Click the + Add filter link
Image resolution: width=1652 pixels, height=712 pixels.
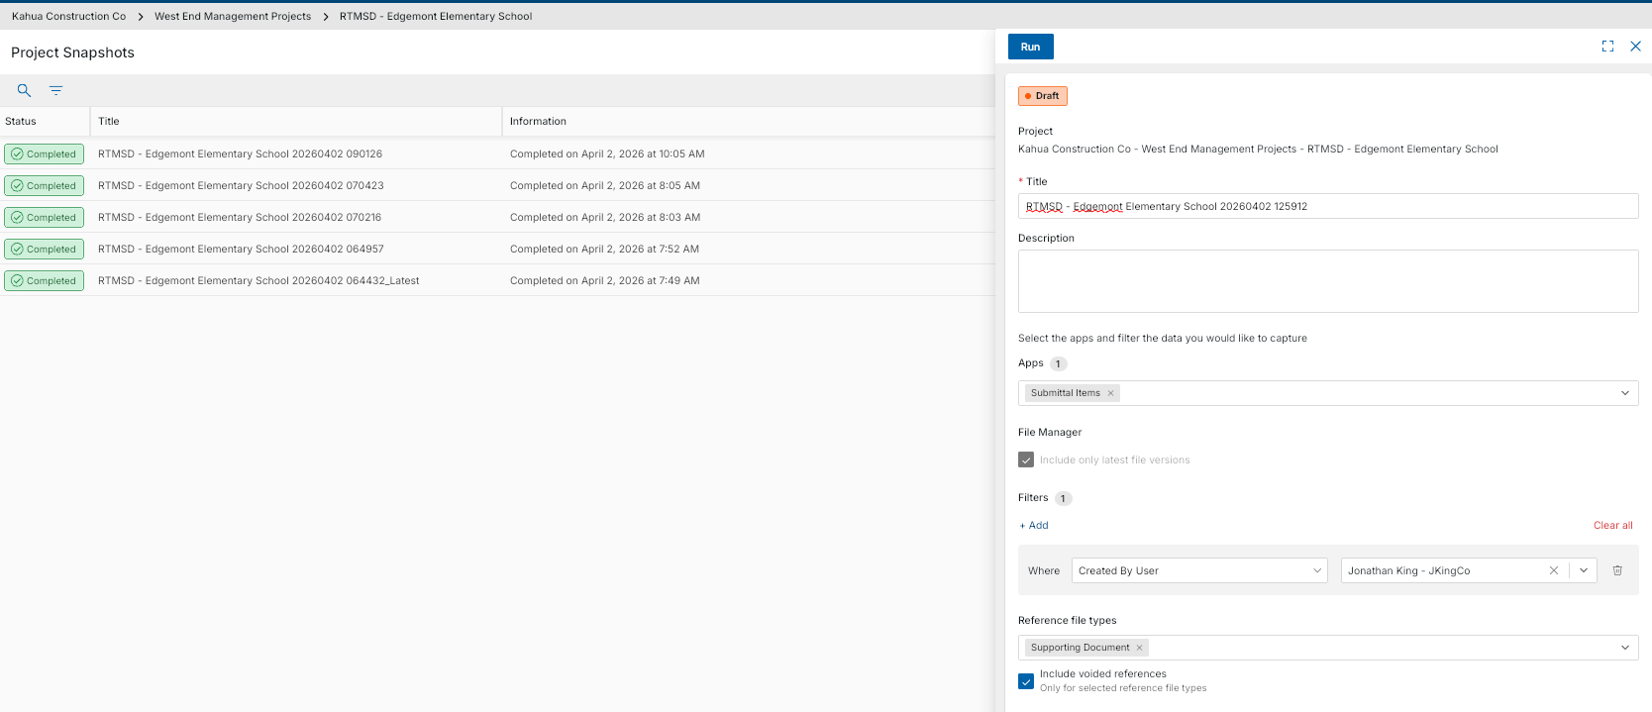click(x=1034, y=526)
